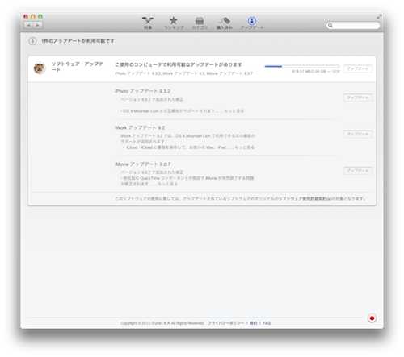Close the App Store window (red button)
The height and width of the screenshot is (357, 404).
click(26, 17)
